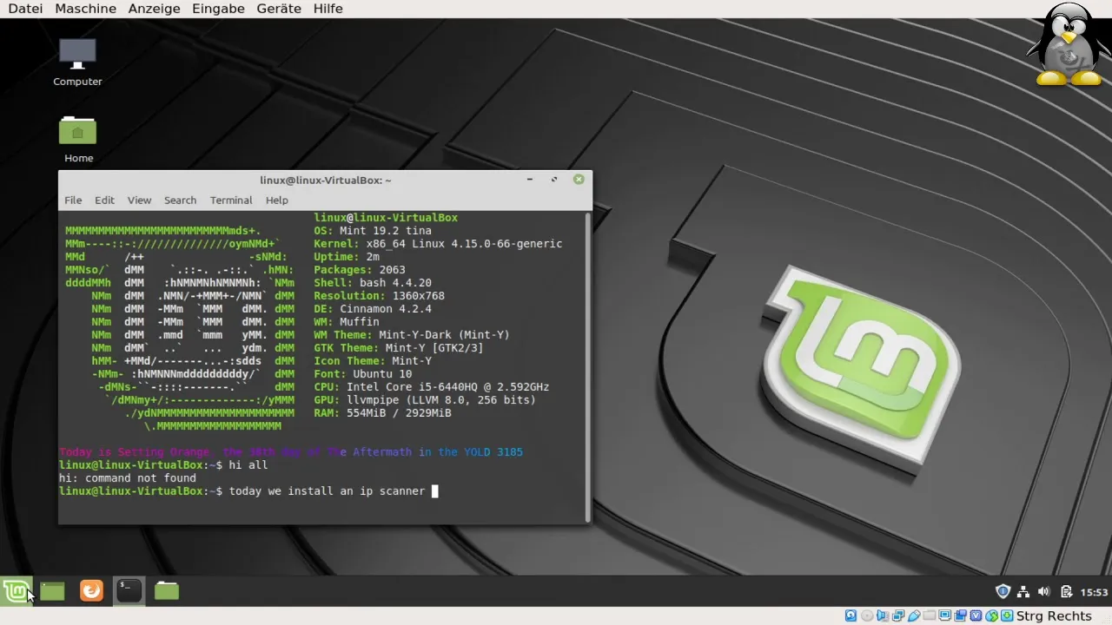Open the Files folder launcher in panel
Image resolution: width=1112 pixels, height=625 pixels.
(167, 591)
